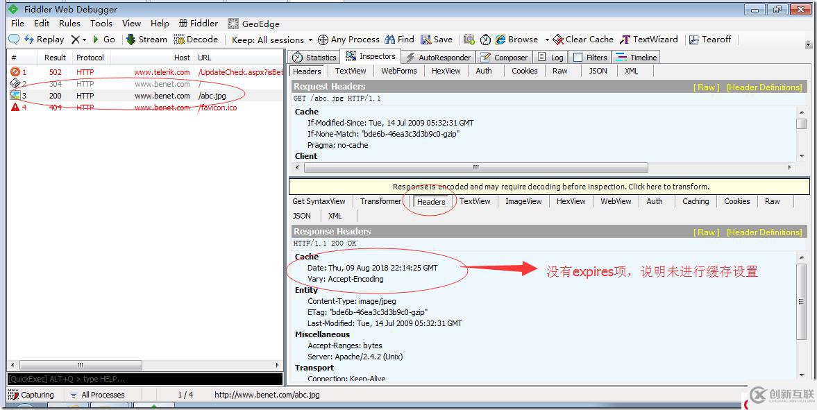Viewport: 817px width, 410px height.
Task: Click the Fiddler menu item
Action: click(x=199, y=24)
